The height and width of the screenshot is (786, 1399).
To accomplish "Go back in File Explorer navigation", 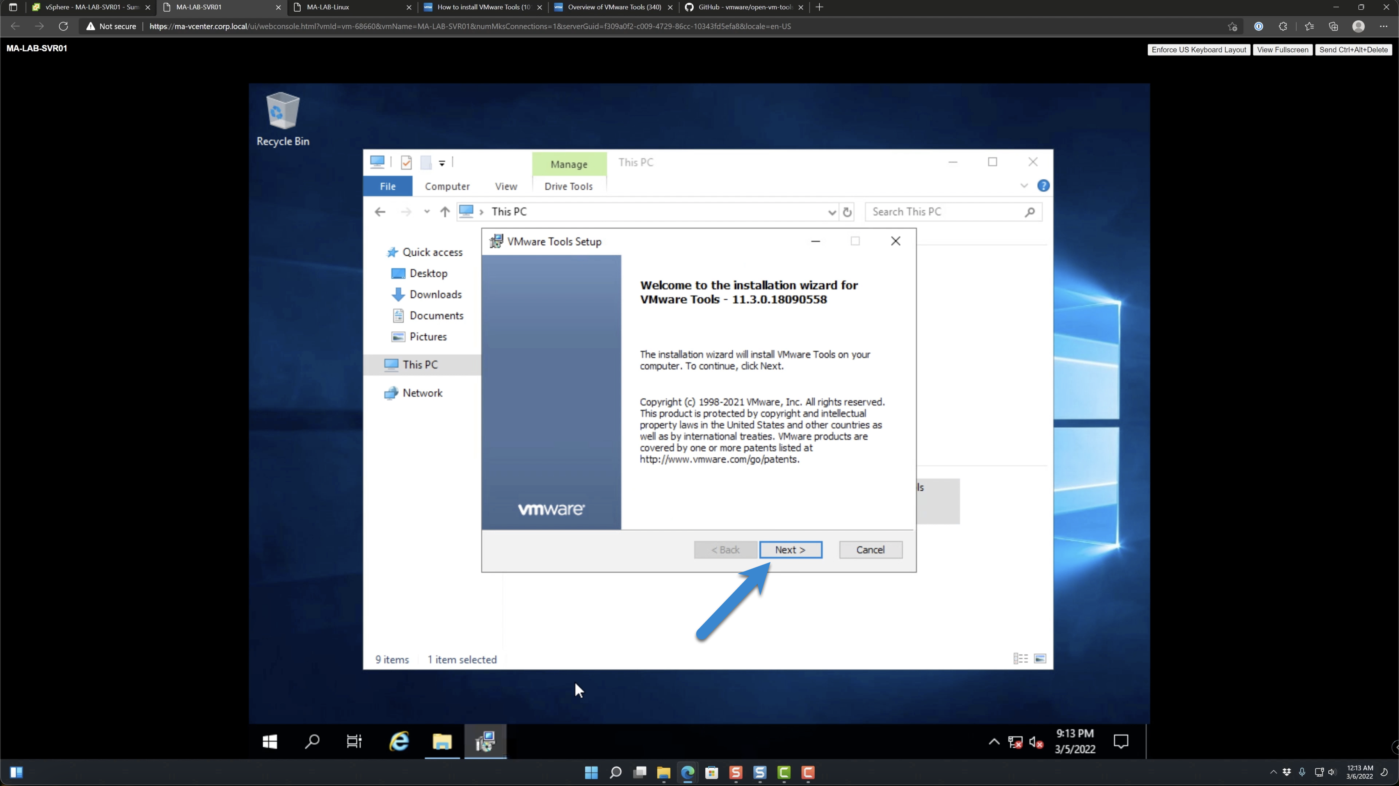I will (380, 212).
